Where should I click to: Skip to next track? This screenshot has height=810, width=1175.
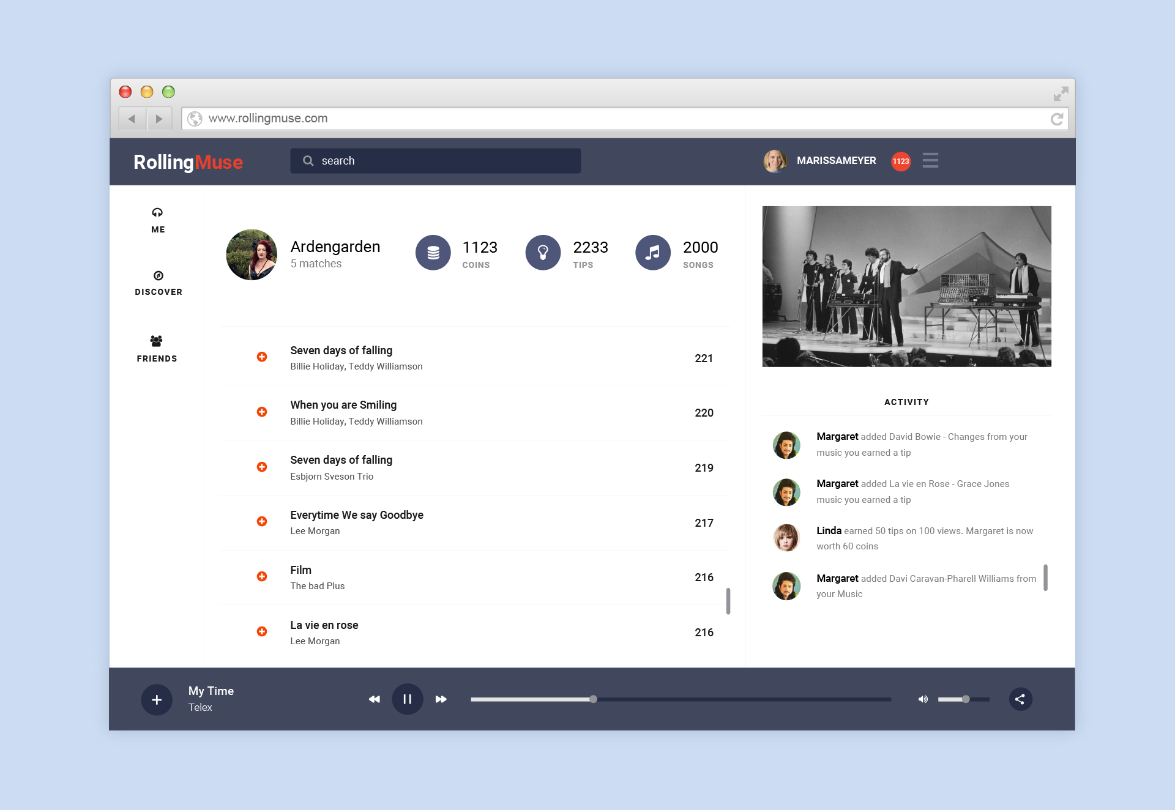(441, 699)
